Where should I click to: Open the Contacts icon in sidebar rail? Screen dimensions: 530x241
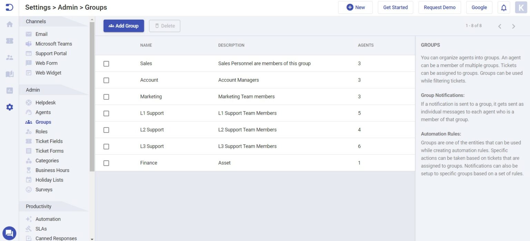click(9, 57)
